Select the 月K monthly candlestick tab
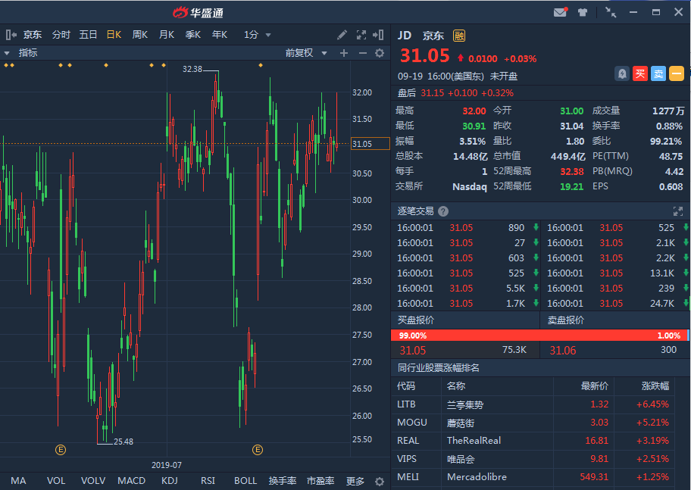The width and height of the screenshot is (691, 490). point(167,35)
